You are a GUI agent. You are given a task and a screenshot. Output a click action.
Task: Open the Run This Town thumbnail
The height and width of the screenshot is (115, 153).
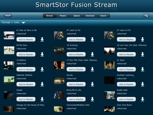[x=59, y=65]
